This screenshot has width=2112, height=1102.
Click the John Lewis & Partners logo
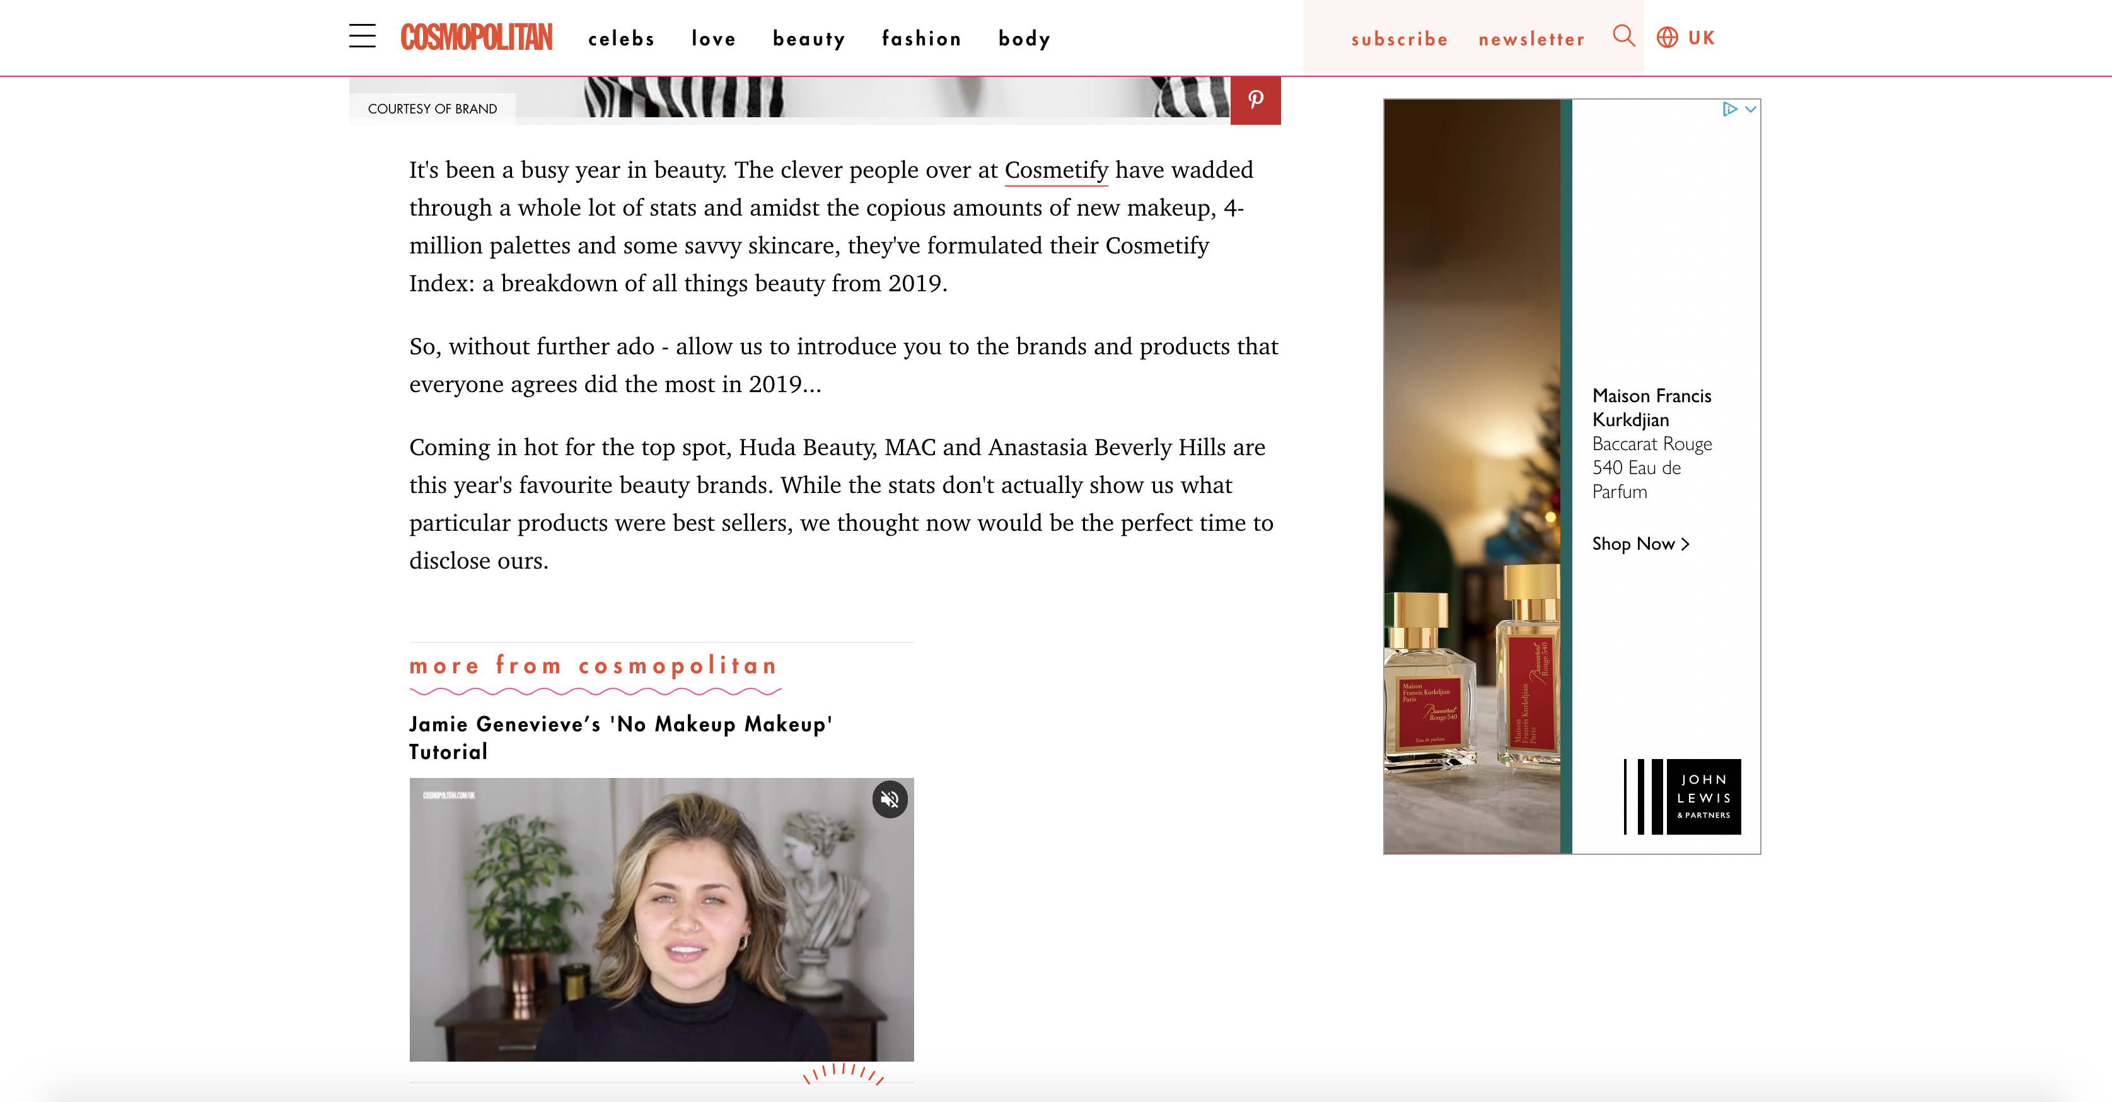pyautogui.click(x=1683, y=796)
